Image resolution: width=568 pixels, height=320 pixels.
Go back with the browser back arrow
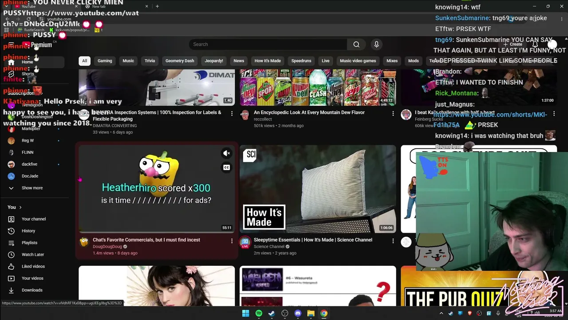click(7, 19)
